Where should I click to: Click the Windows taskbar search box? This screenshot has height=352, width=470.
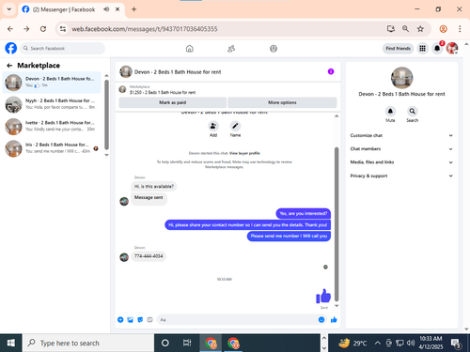pos(88,343)
